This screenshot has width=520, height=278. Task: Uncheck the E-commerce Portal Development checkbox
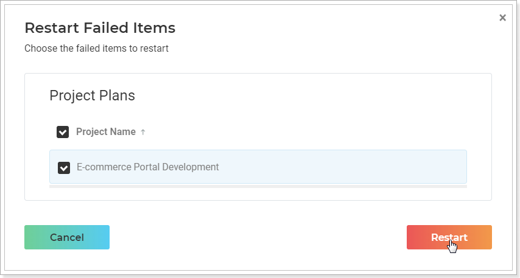click(x=64, y=168)
